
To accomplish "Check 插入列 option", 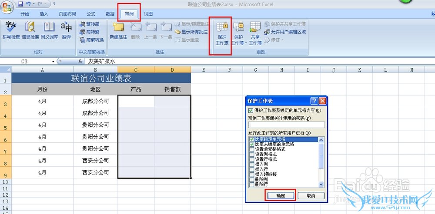I will click(251, 165).
